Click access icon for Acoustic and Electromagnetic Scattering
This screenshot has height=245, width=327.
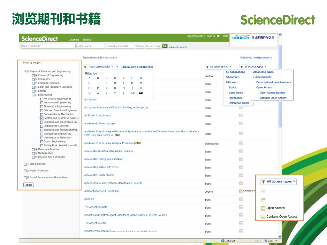[241, 215]
